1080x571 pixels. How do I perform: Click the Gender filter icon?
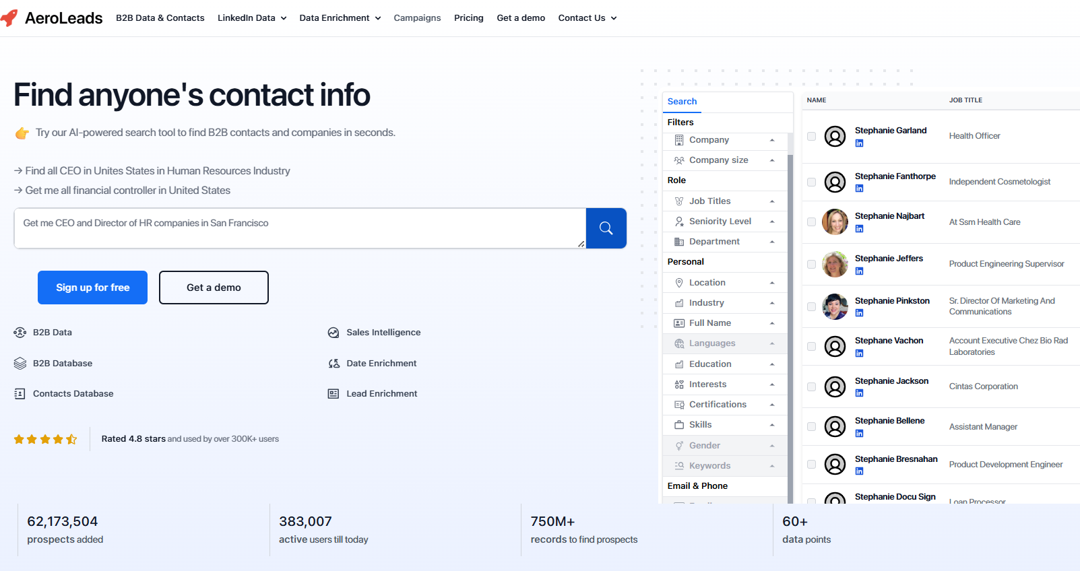tap(679, 446)
